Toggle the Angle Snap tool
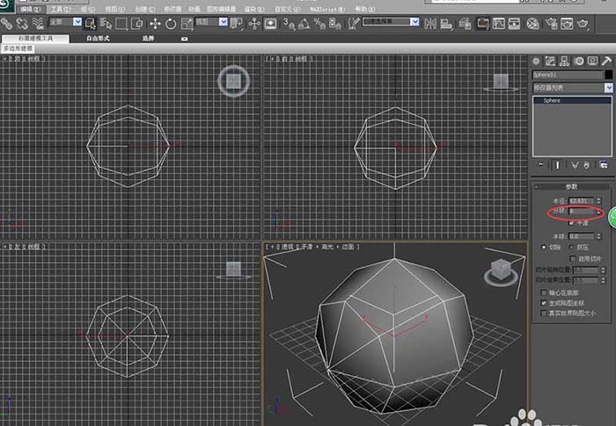This screenshot has height=426, width=616. point(304,24)
